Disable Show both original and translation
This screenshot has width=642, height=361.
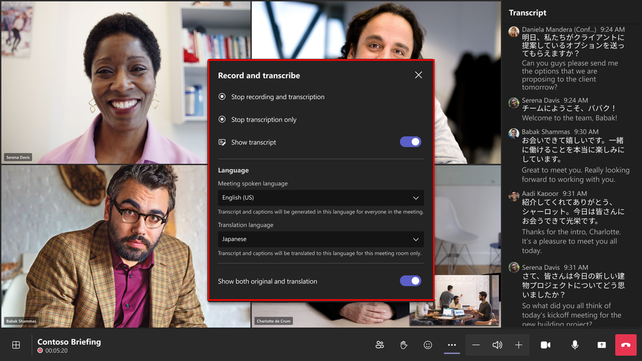(411, 281)
